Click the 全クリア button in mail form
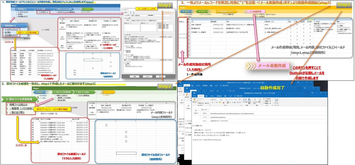Screen dimensions: 355x165 click(148, 76)
